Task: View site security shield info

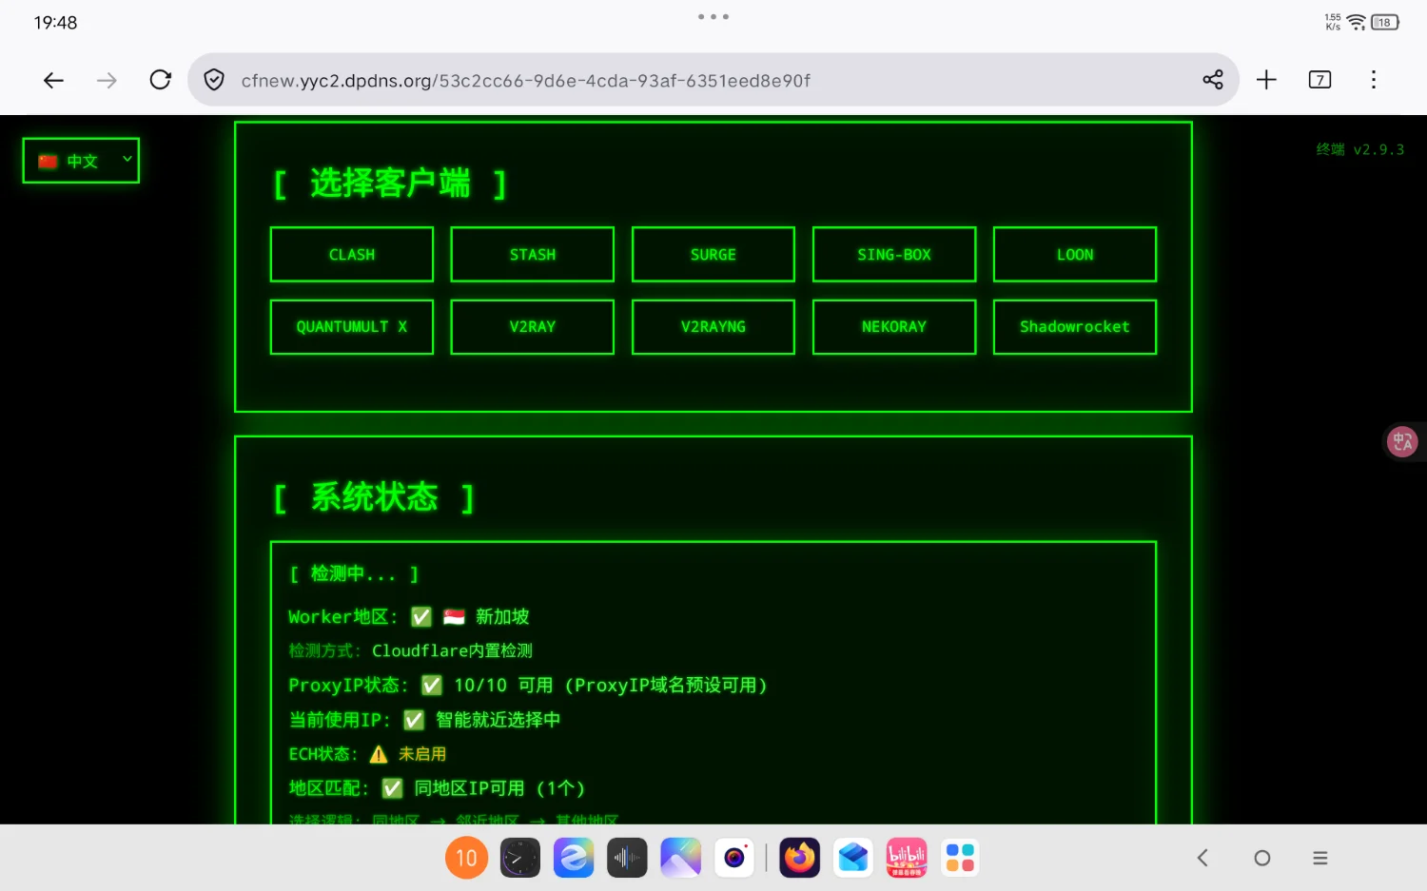Action: tap(215, 80)
